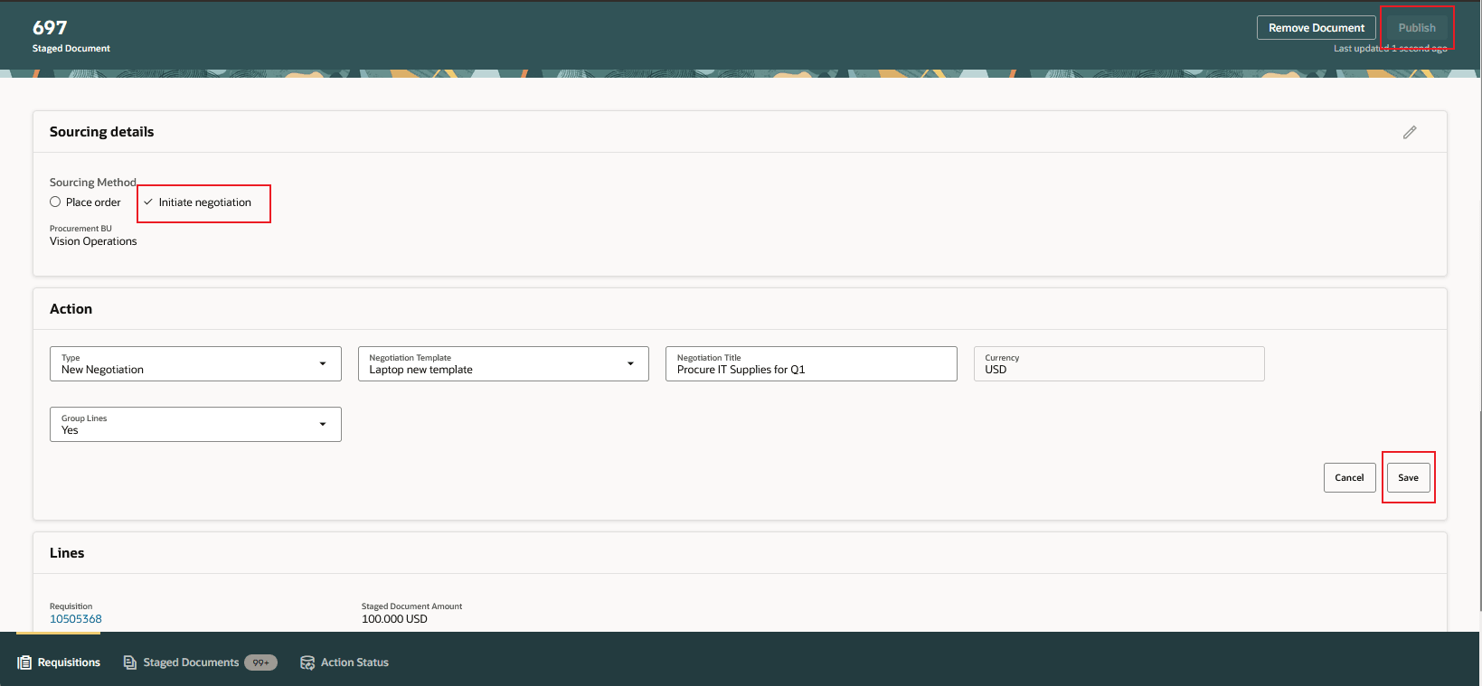Open requisition 10505368 link
The width and height of the screenshot is (1482, 686).
pos(76,619)
